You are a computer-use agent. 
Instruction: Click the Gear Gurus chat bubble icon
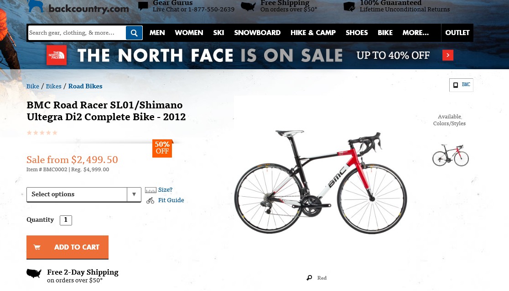coord(143,6)
